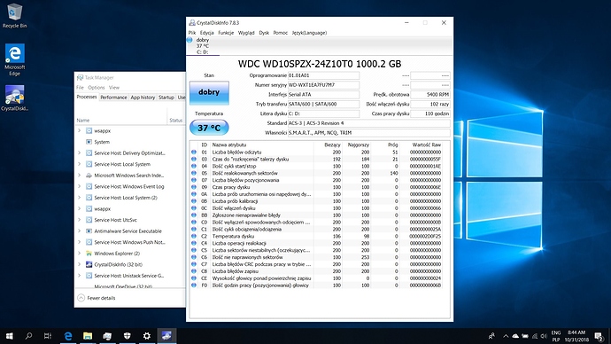Viewport: 611px width, 344px height.
Task: Click the Windows Start button
Action: (10, 336)
